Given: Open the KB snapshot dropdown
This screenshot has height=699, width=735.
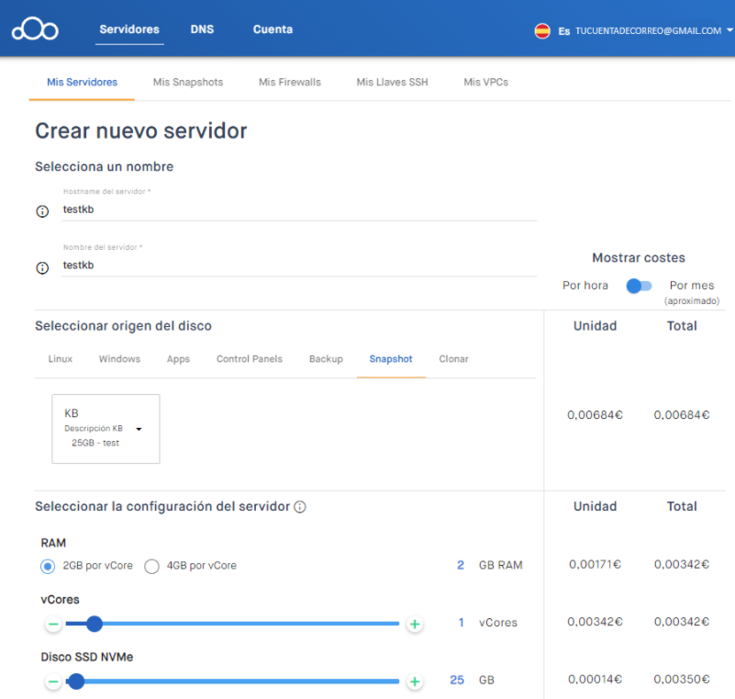Looking at the screenshot, I should pyautogui.click(x=106, y=429).
